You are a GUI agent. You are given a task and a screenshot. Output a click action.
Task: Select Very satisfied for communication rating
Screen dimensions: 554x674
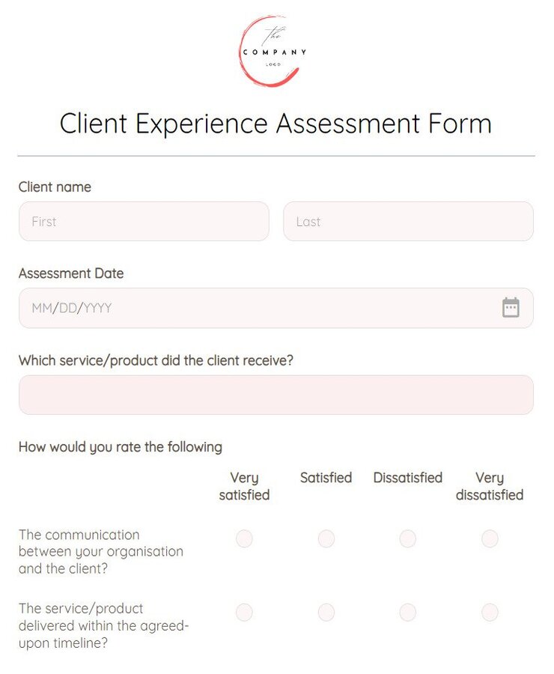pyautogui.click(x=244, y=538)
